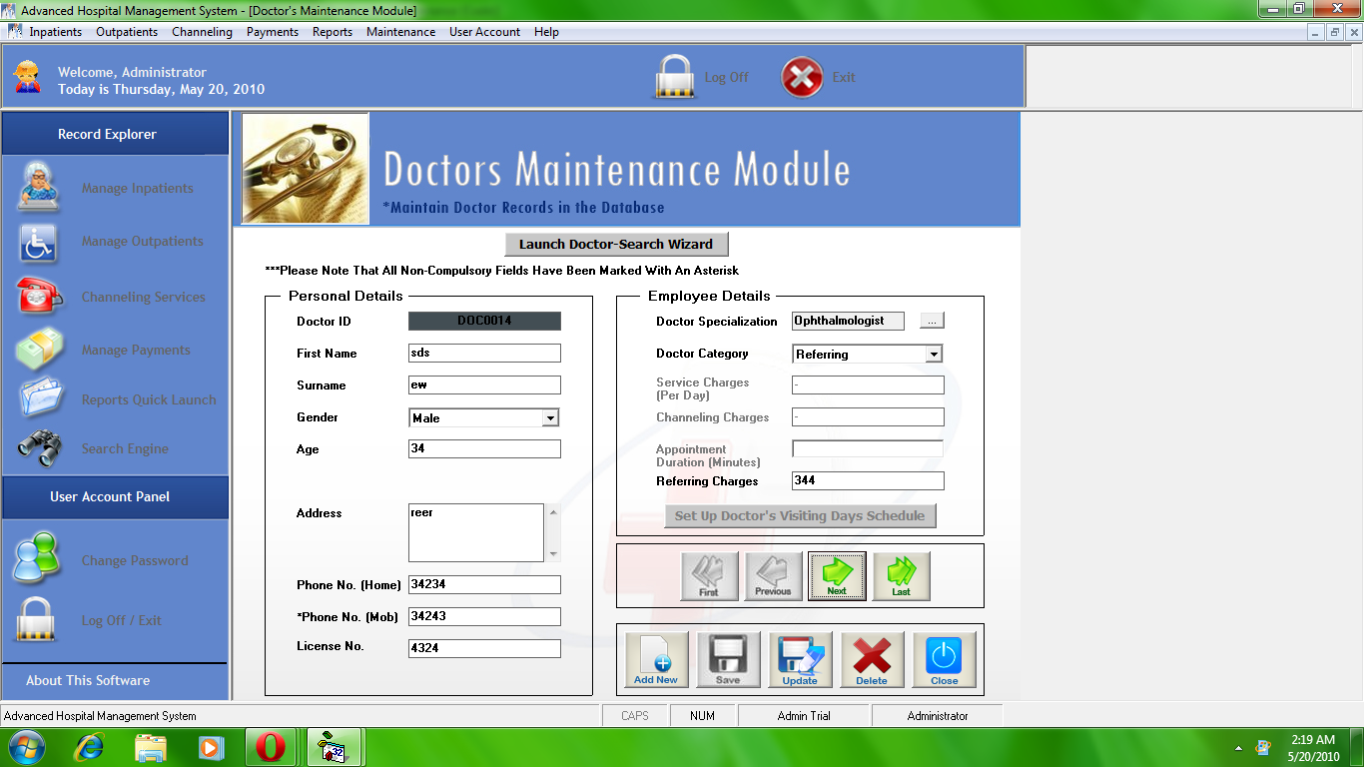The height and width of the screenshot is (767, 1364).
Task: Open the Help menu
Action: pyautogui.click(x=546, y=32)
